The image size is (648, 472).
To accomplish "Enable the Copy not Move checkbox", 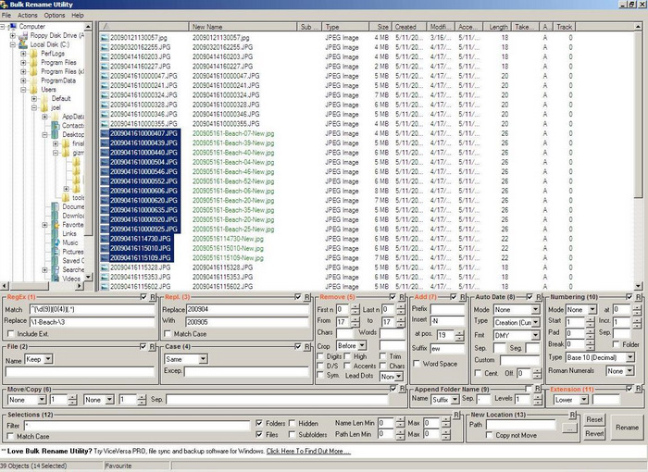I will point(490,435).
